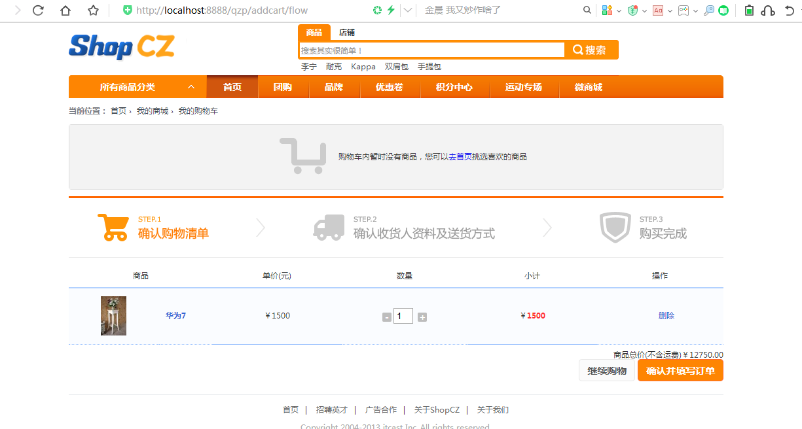
Task: Expand the arrow beside game controller icon
Action: coord(695,10)
